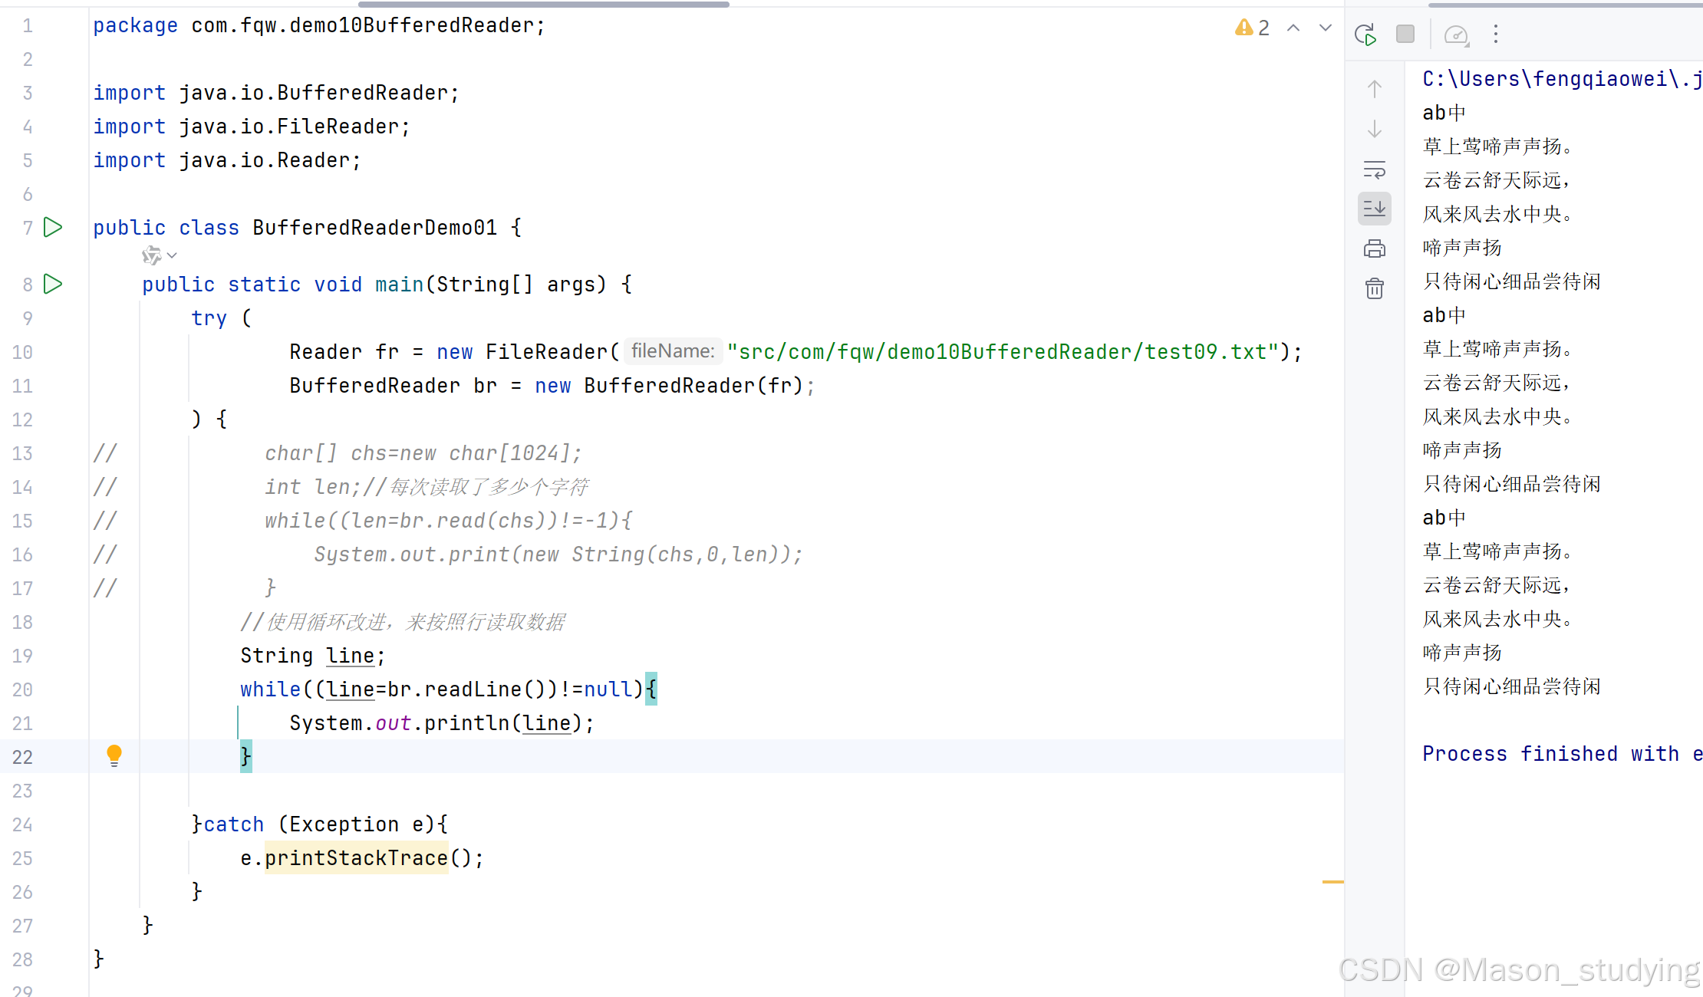Run class BufferedReaderDemo01 from gutter arrow

[53, 227]
